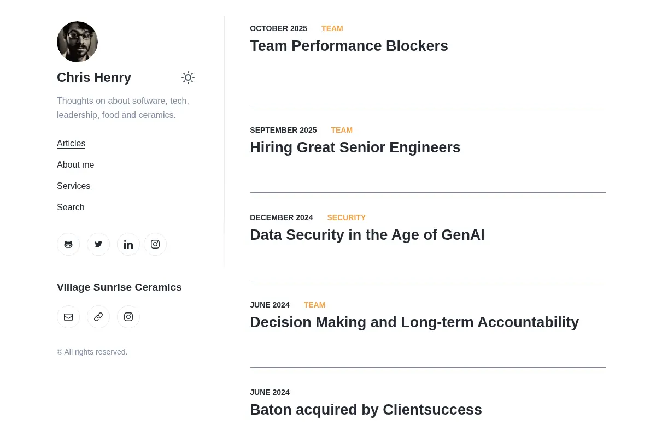Read the Team Performance Blockers article
Viewport: 656px width, 437px height.
(349, 46)
